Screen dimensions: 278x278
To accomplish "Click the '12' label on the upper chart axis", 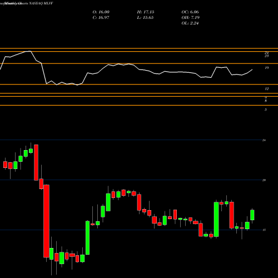I will coord(266,89).
